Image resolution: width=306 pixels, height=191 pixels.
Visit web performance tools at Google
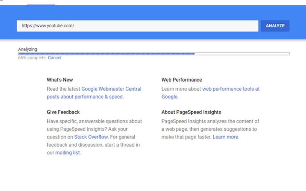tap(231, 89)
